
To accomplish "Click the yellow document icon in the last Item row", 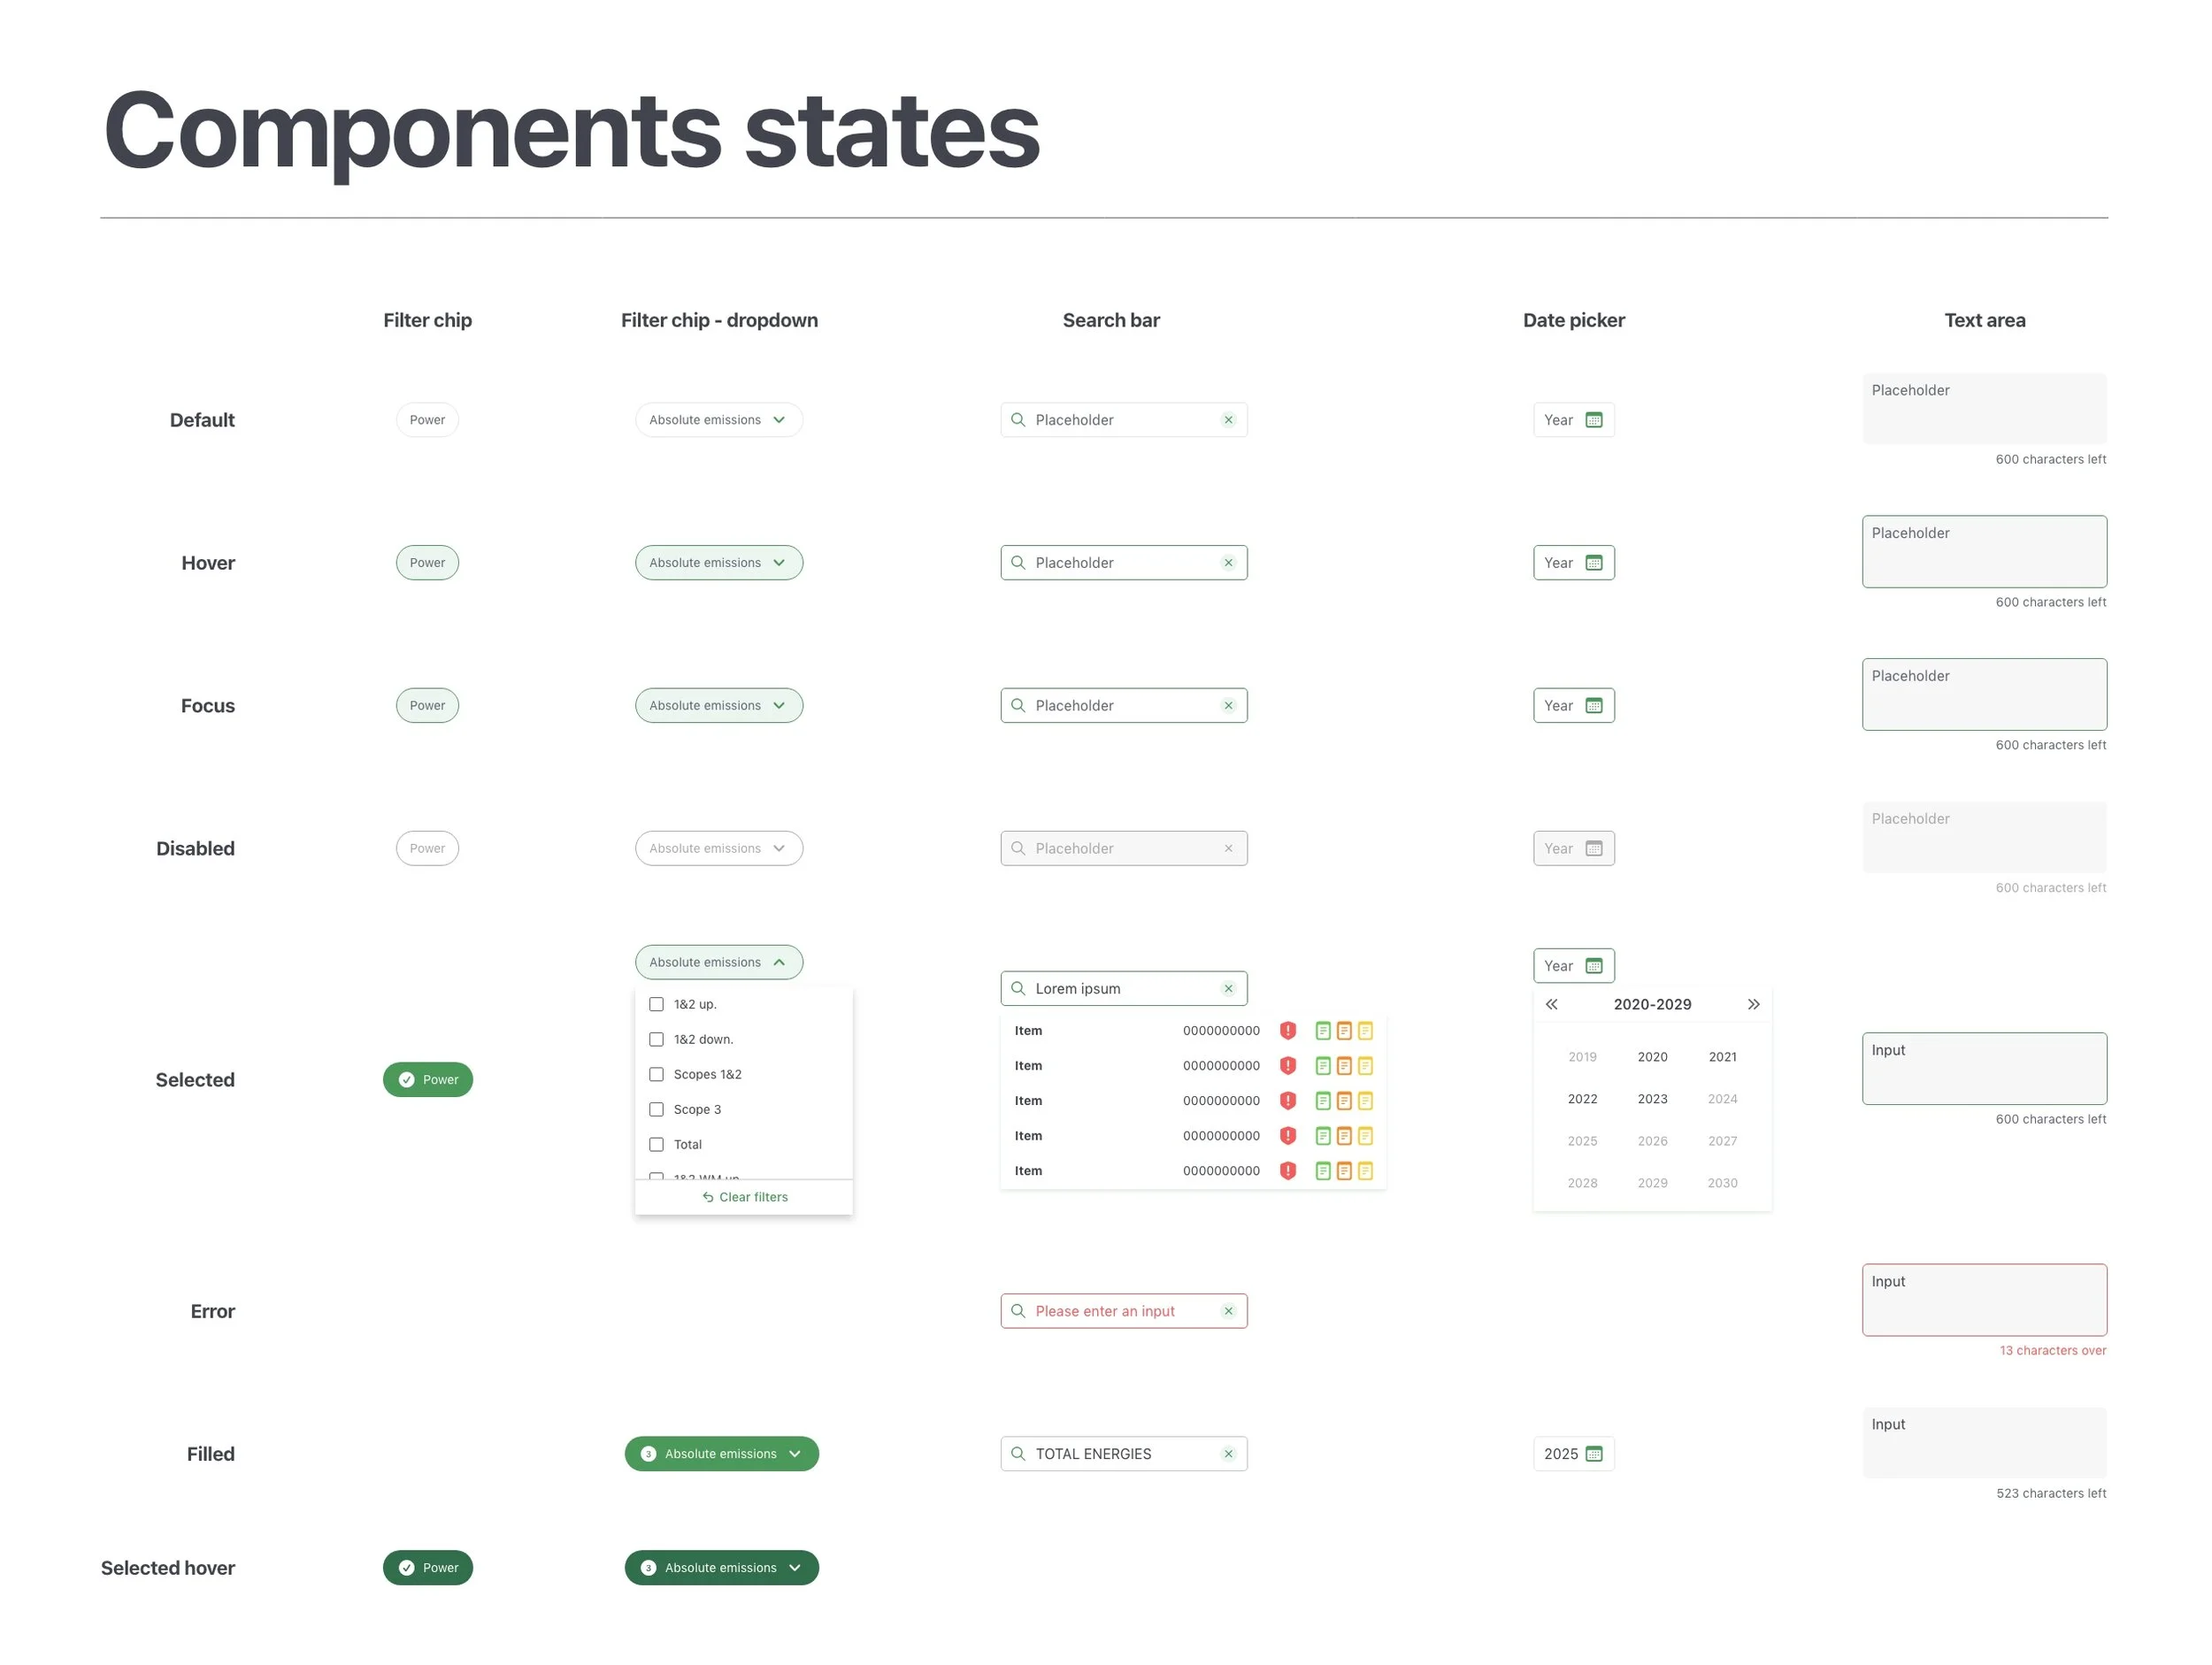I will point(1365,1171).
